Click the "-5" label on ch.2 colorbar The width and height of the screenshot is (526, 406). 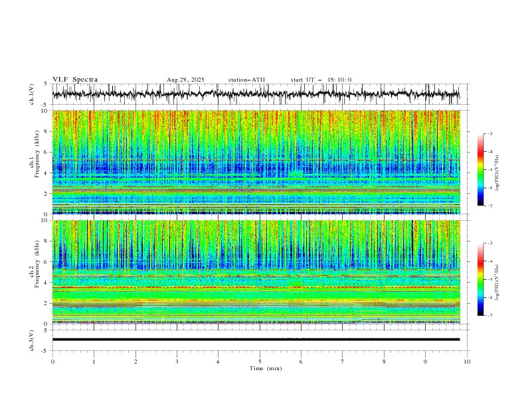click(490, 279)
